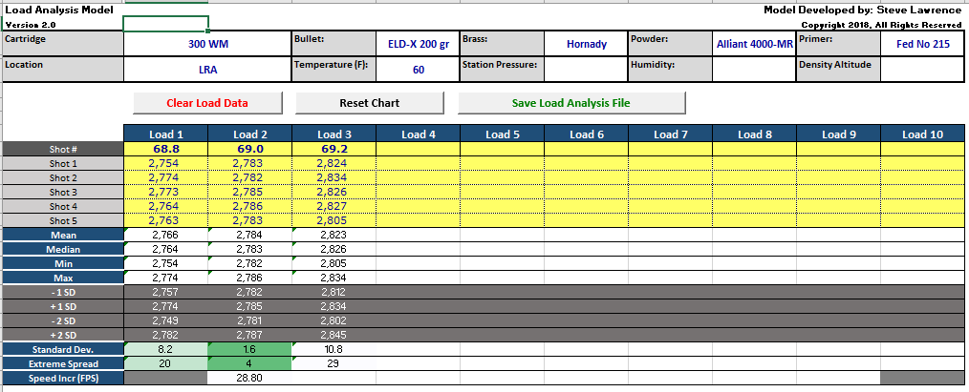Select charge weight cell 68.8
969x392 pixels.
[166, 149]
